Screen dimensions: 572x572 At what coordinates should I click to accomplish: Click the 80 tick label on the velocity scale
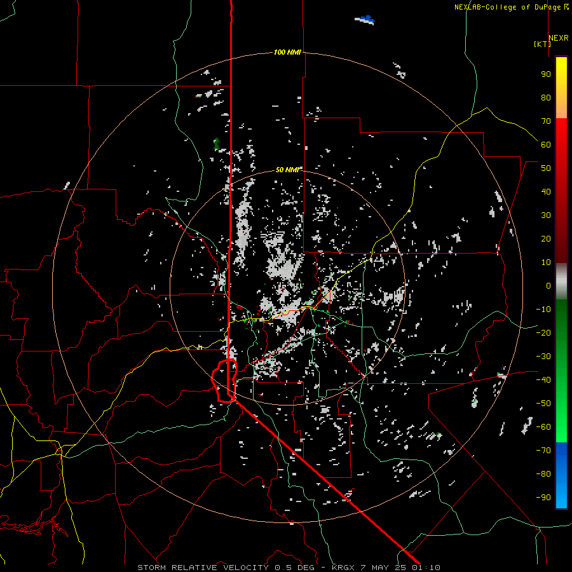pos(546,98)
